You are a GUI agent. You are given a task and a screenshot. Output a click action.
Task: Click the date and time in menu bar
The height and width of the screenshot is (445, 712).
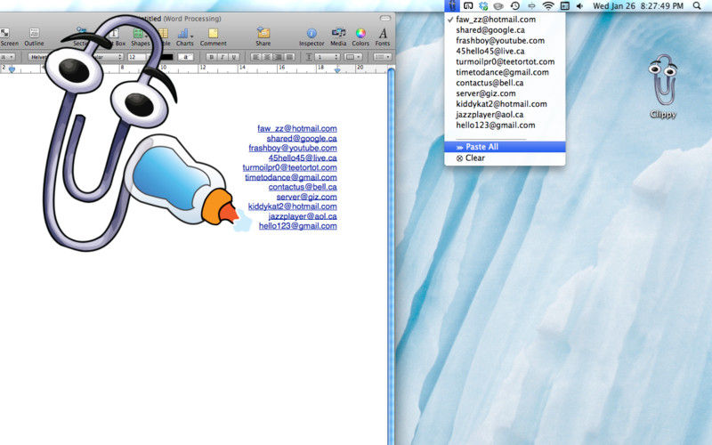coord(638,6)
